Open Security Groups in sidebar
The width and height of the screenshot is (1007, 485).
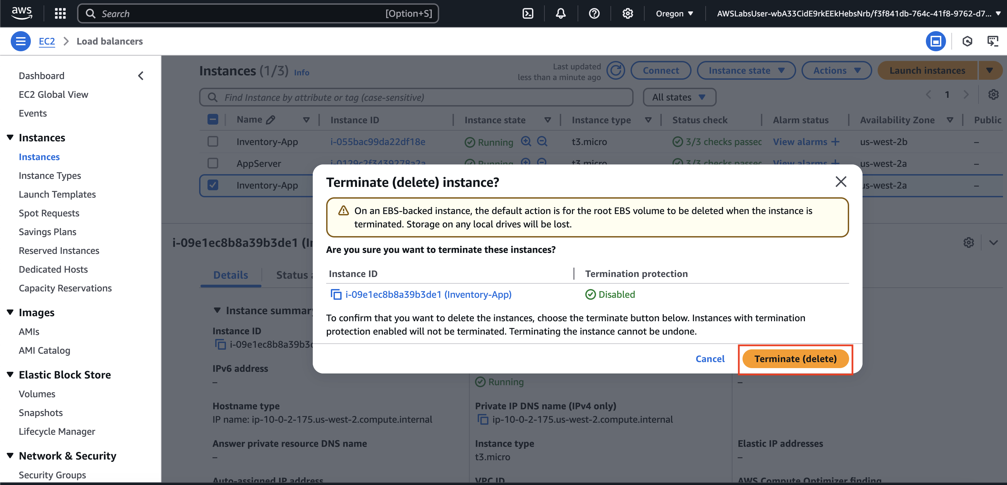pos(52,475)
